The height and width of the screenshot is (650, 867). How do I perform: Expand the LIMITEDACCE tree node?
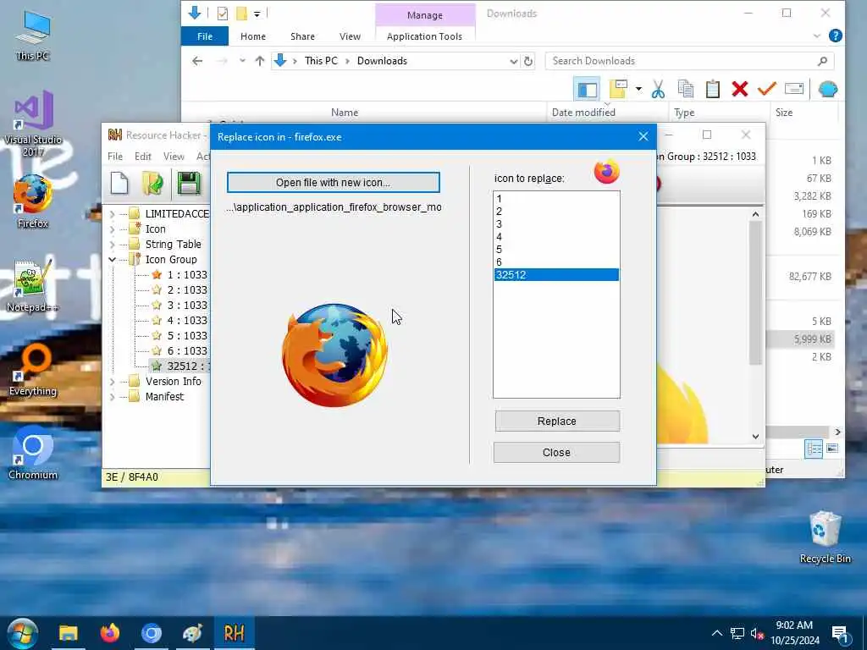pos(113,214)
